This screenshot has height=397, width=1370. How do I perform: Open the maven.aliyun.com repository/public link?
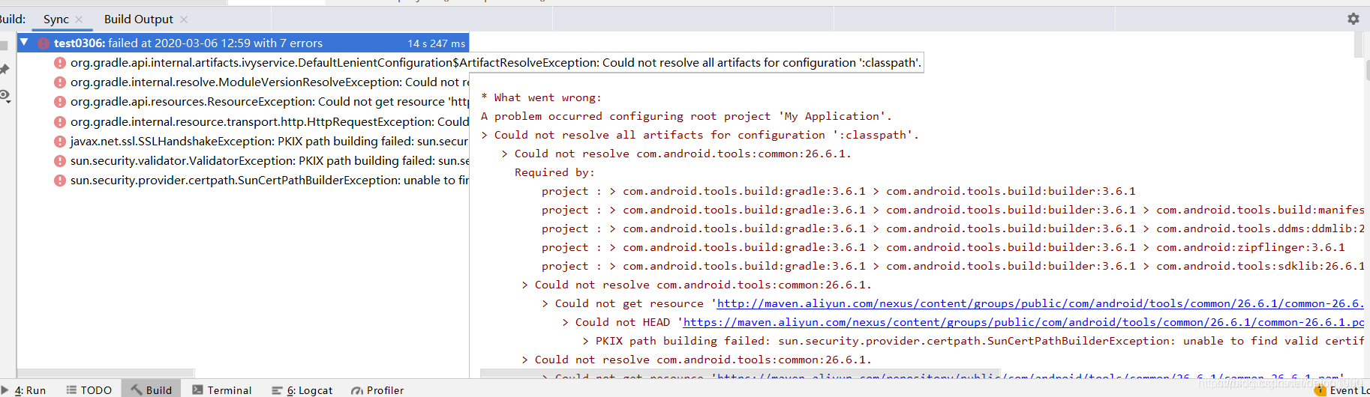1029,375
